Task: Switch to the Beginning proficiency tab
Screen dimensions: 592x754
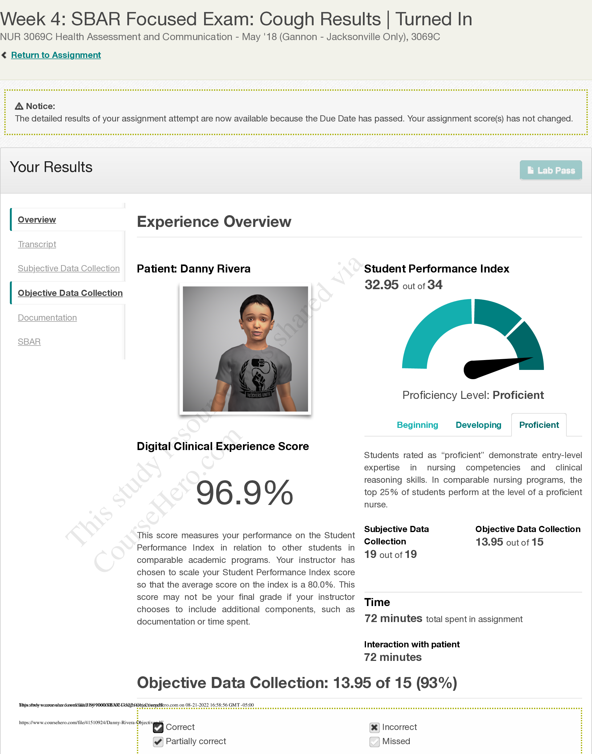Action: [417, 425]
